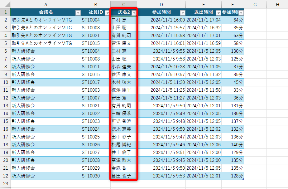Open the 会議名 filter dropdown
The height and width of the screenshot is (189, 288).
(78, 13)
